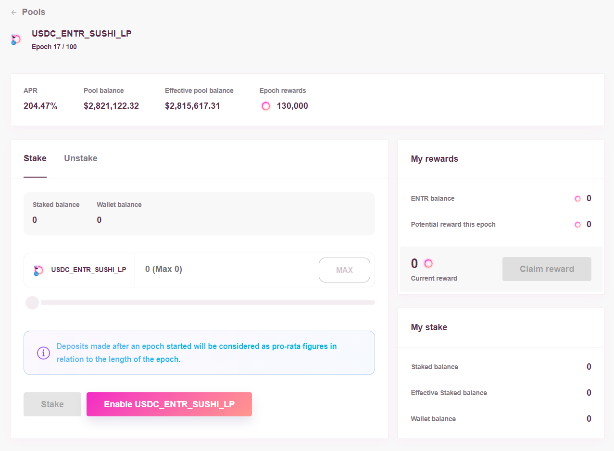Click the Claim reward button
Viewport: 614px width, 451px height.
(x=547, y=269)
